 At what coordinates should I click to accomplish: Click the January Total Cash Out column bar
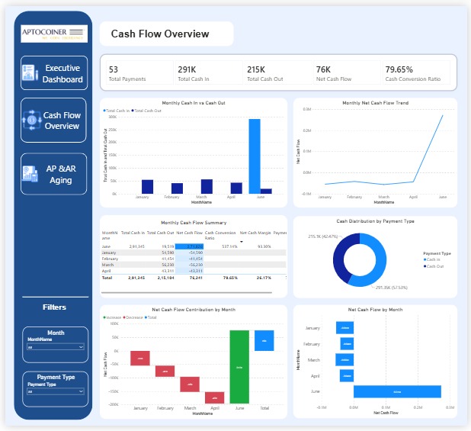tap(147, 187)
